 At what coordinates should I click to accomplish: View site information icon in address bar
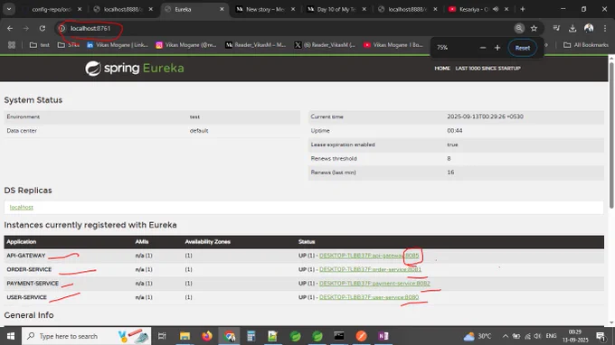click(x=61, y=28)
